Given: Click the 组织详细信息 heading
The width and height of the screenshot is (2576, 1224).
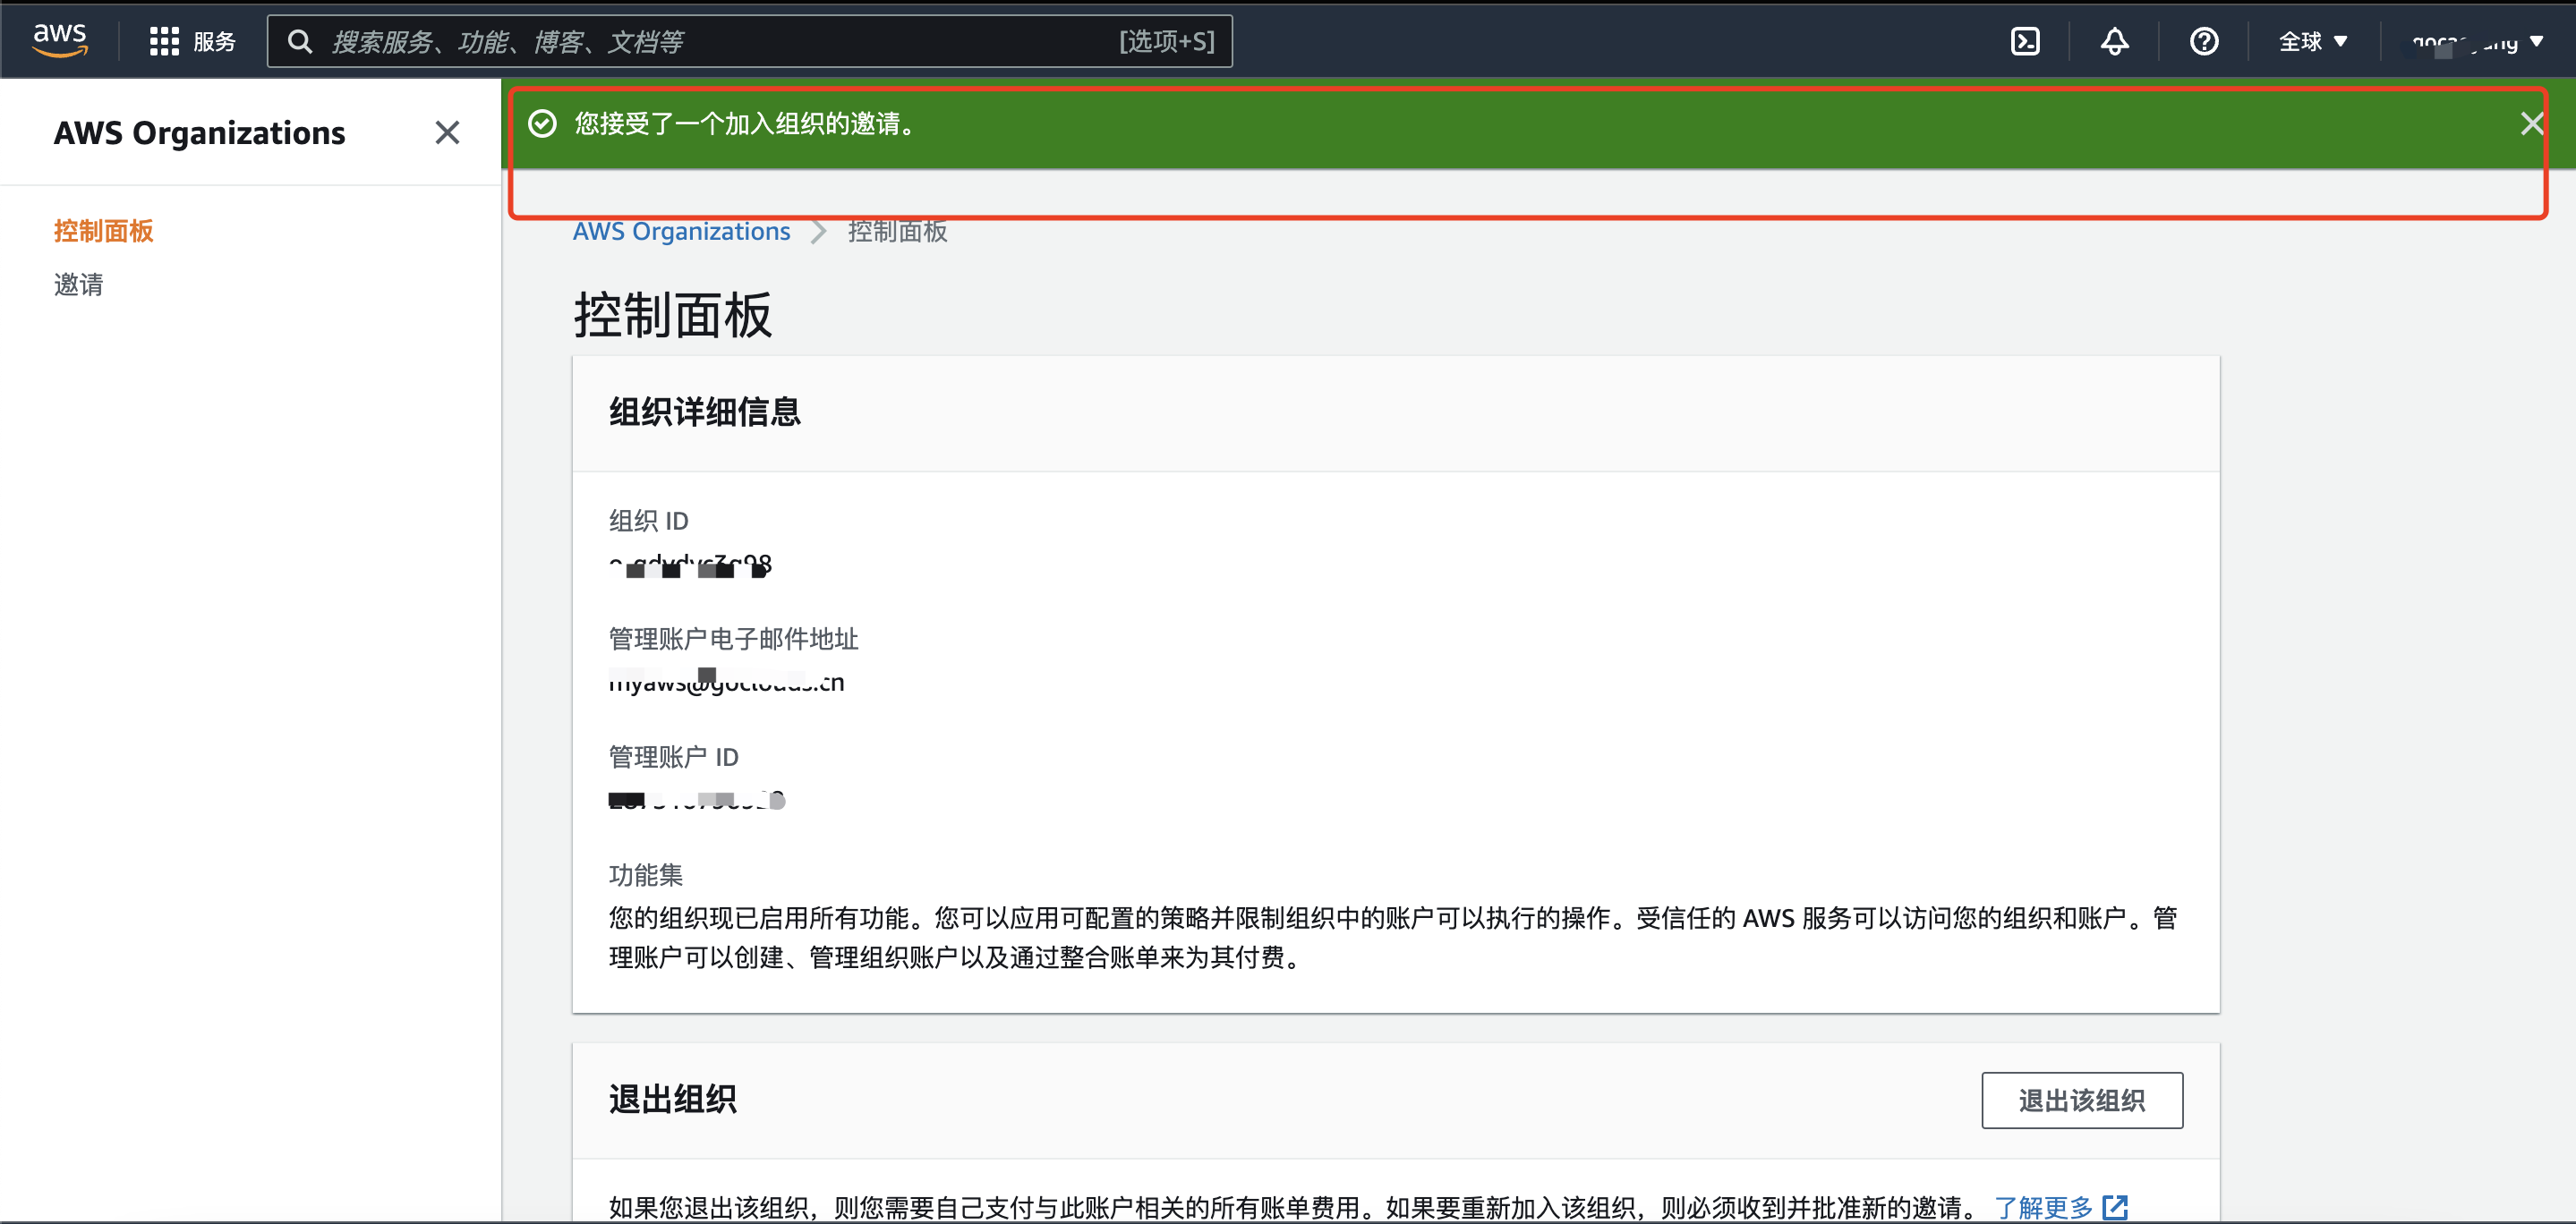Looking at the screenshot, I should pos(705,412).
